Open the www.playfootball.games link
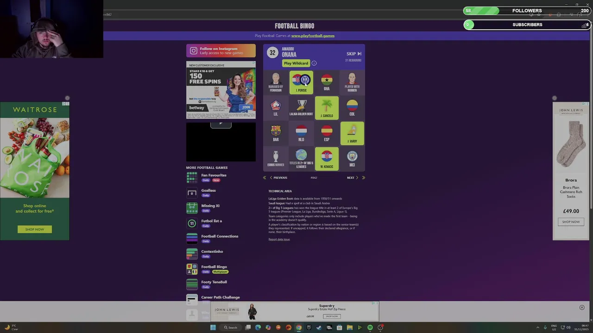 coord(313,36)
